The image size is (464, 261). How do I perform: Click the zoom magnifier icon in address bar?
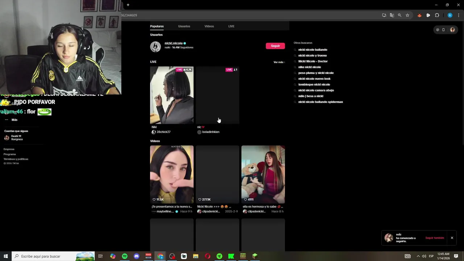399,15
